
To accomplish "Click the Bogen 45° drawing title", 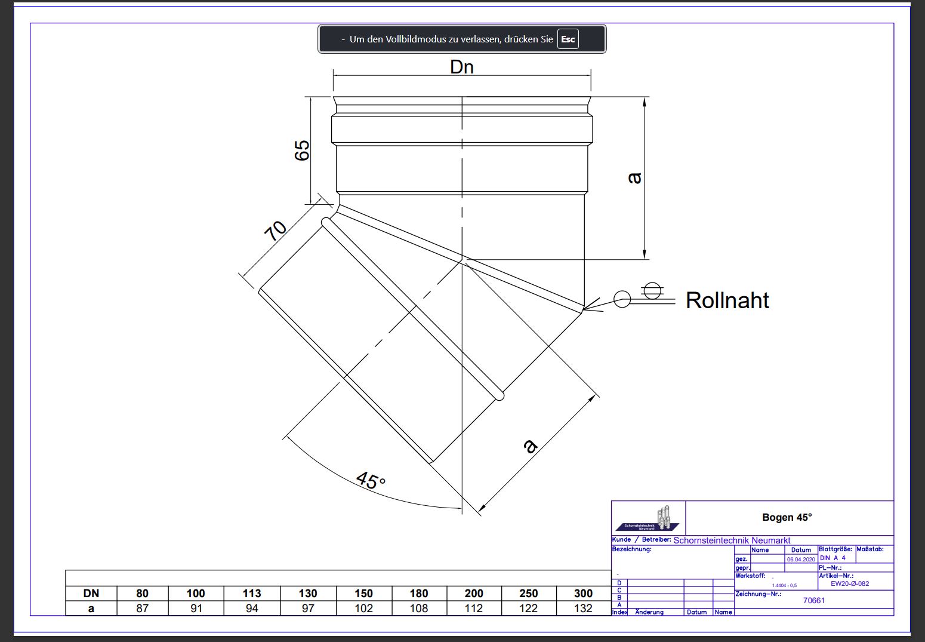I will 787,517.
